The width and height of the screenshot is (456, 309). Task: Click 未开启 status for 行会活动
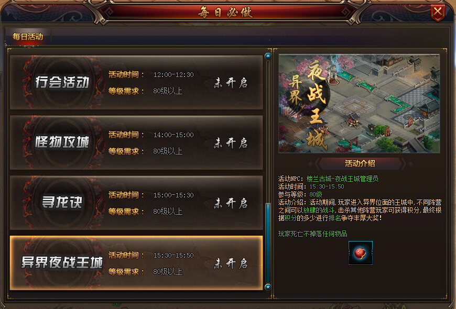[x=231, y=83]
